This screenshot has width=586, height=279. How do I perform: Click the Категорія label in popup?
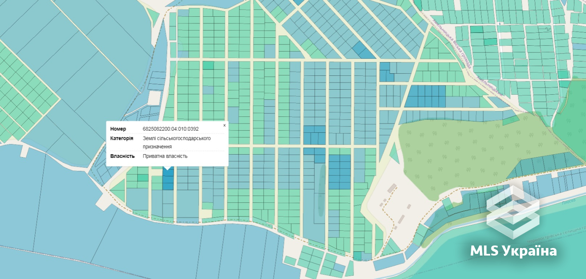[x=122, y=138]
